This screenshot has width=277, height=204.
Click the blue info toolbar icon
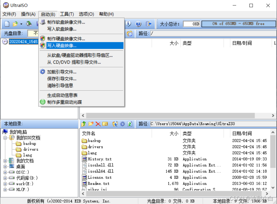(x=128, y=24)
